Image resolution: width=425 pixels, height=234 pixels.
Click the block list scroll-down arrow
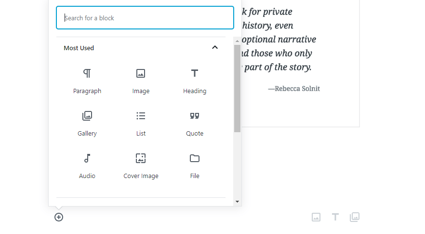coord(237,201)
